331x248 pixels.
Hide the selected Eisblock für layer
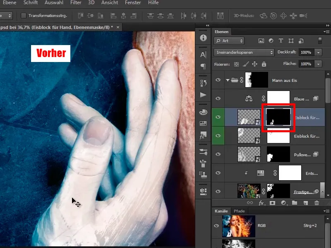(x=218, y=117)
